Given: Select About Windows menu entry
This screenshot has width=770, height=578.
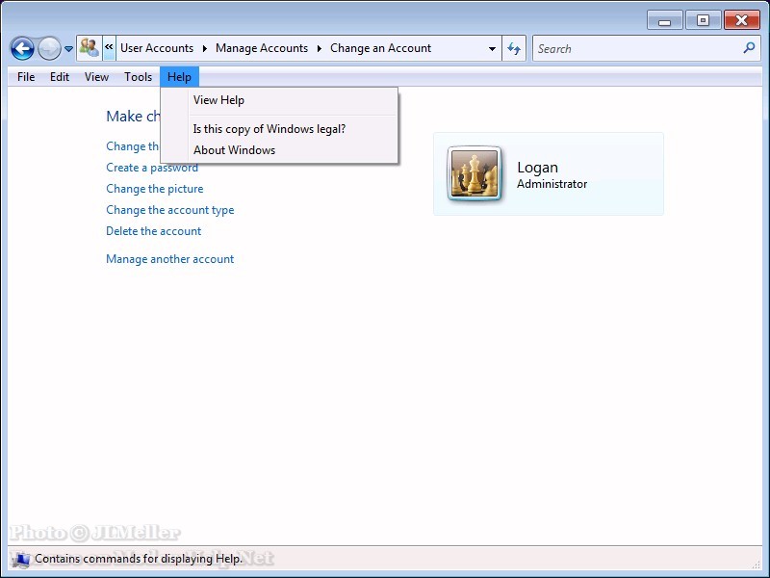Looking at the screenshot, I should pyautogui.click(x=234, y=150).
